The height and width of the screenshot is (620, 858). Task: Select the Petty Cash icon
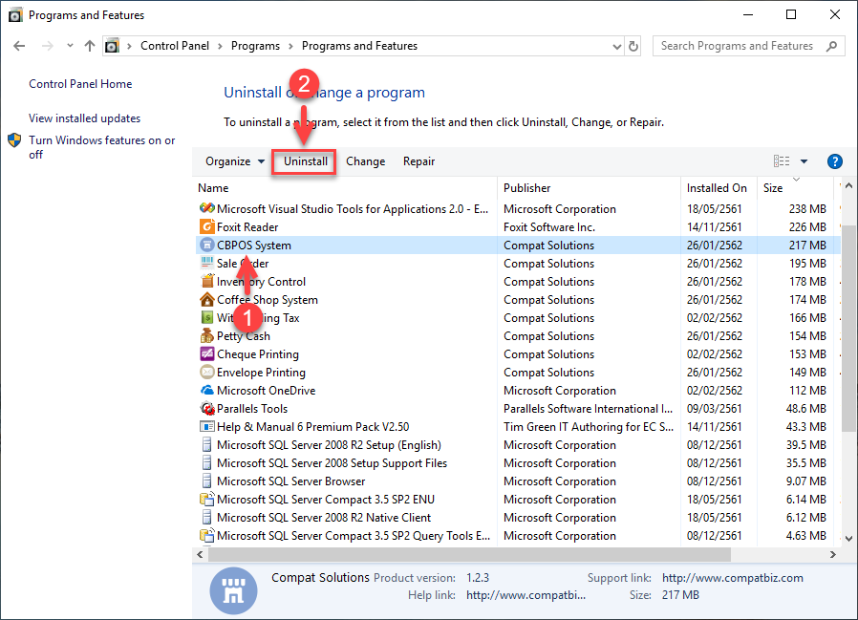coord(206,335)
